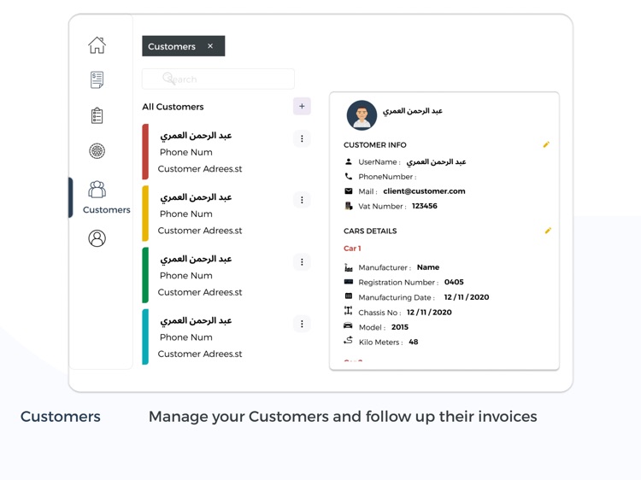Click the Chassis No icon
Image resolution: width=641 pixels, height=480 pixels.
pos(348,311)
